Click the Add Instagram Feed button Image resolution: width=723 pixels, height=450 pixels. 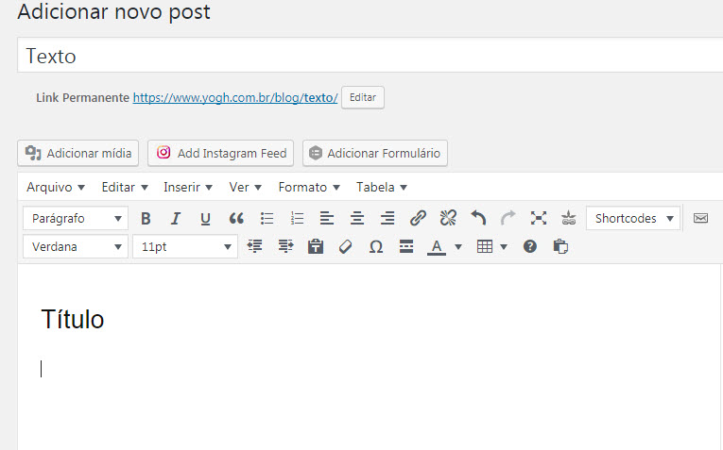220,153
